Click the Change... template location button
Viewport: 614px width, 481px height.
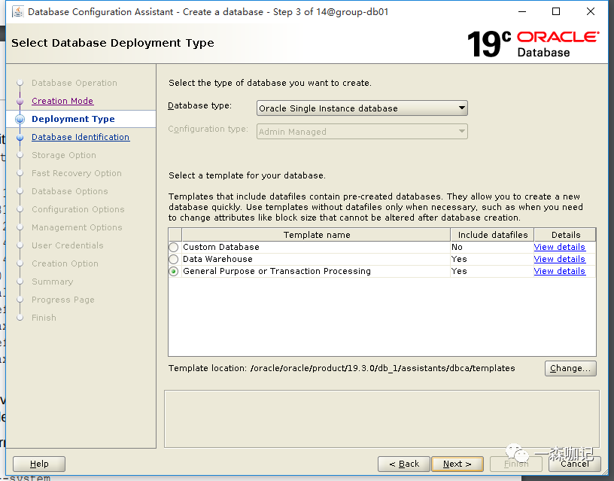tap(570, 368)
